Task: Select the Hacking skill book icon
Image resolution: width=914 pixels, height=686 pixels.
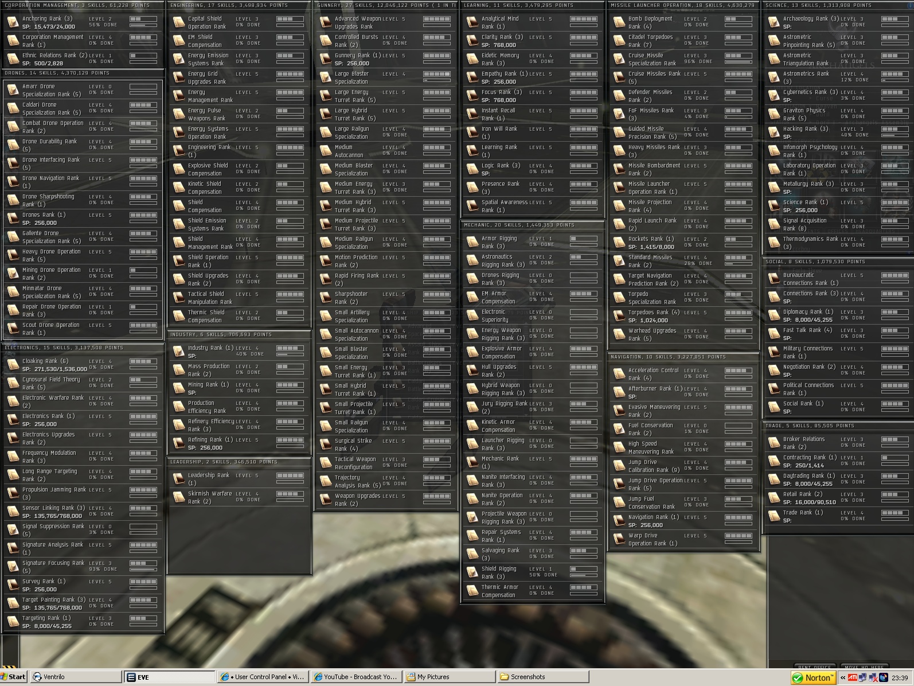Action: 774,132
